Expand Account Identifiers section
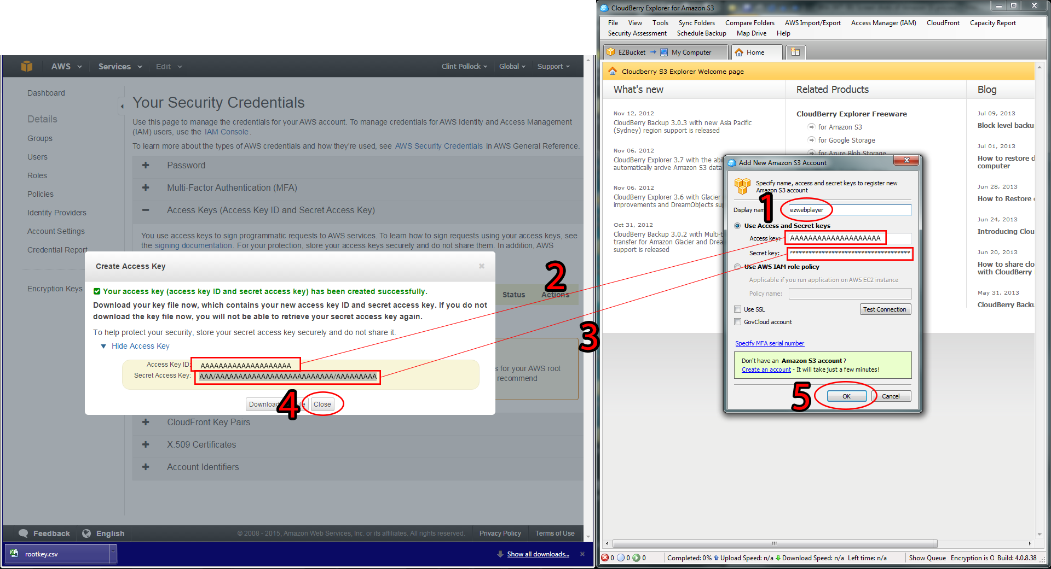 pyautogui.click(x=146, y=467)
